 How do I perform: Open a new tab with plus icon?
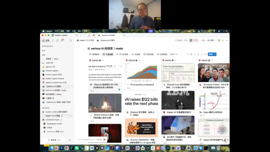(124, 35)
